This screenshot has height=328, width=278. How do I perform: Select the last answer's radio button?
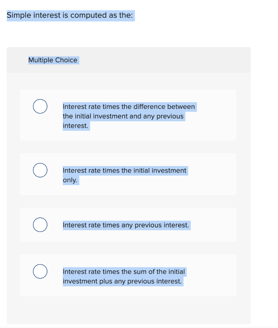click(x=40, y=271)
